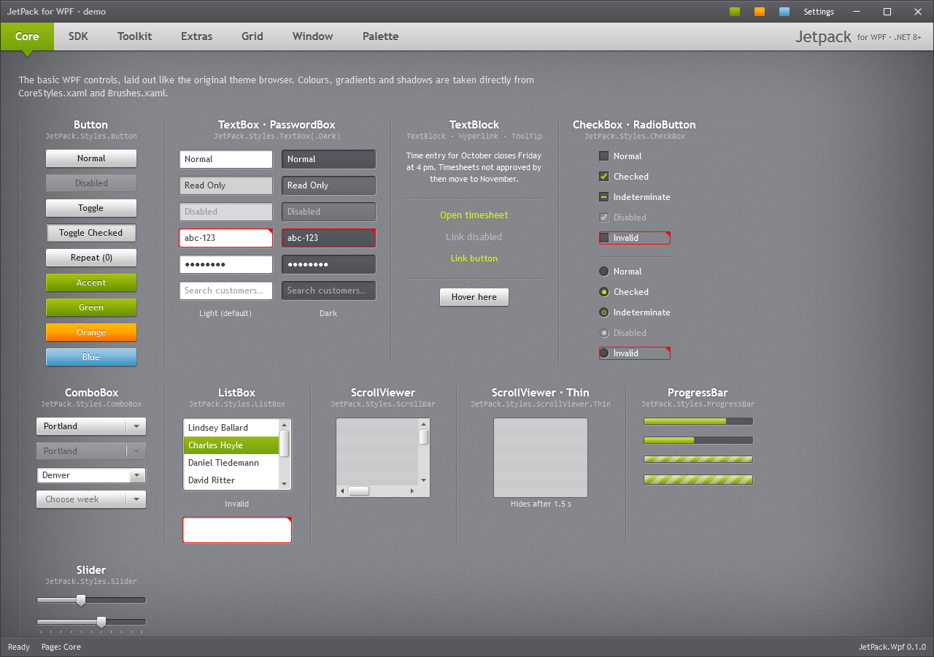The width and height of the screenshot is (934, 657).
Task: Click the Hover here button
Action: [x=474, y=297]
